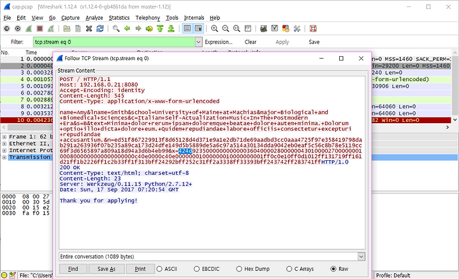
Task: Go back in packet history arrow
Action: [x=127, y=29]
